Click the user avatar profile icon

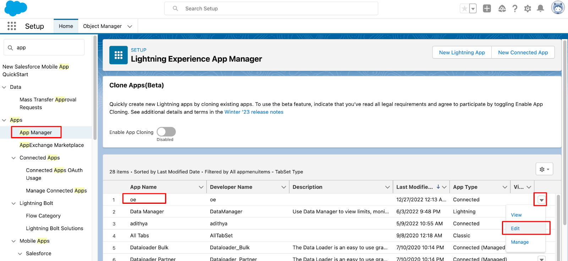557,8
